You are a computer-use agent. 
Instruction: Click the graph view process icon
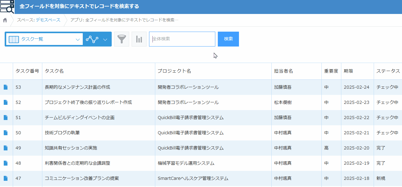pos(92,39)
